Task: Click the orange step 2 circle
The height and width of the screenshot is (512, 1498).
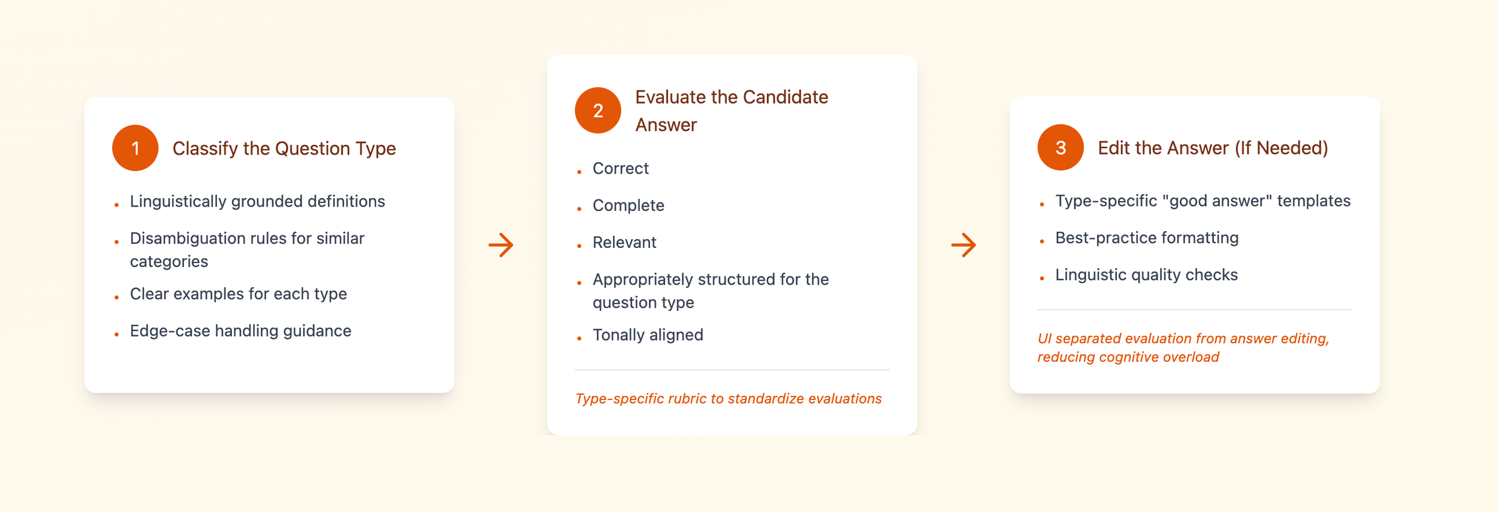Action: pos(597,111)
